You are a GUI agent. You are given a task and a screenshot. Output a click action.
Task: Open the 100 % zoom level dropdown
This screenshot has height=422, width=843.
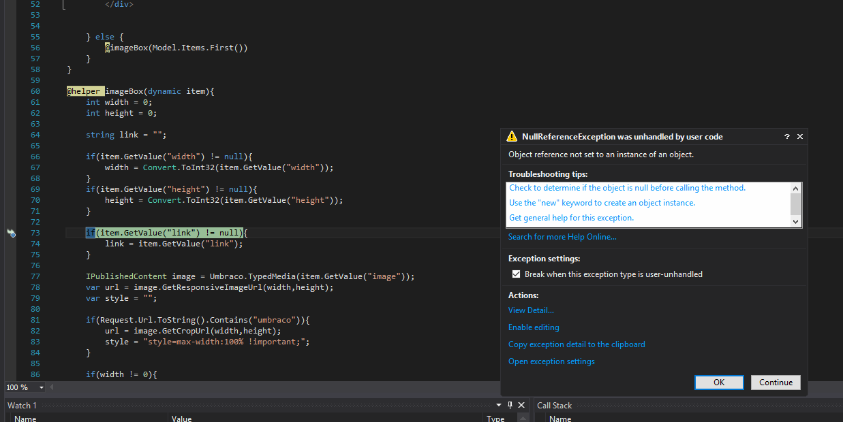42,387
